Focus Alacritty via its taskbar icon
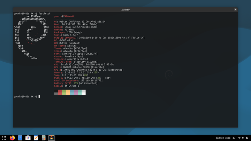Viewport: 251px width, 141px height. pos(51,138)
